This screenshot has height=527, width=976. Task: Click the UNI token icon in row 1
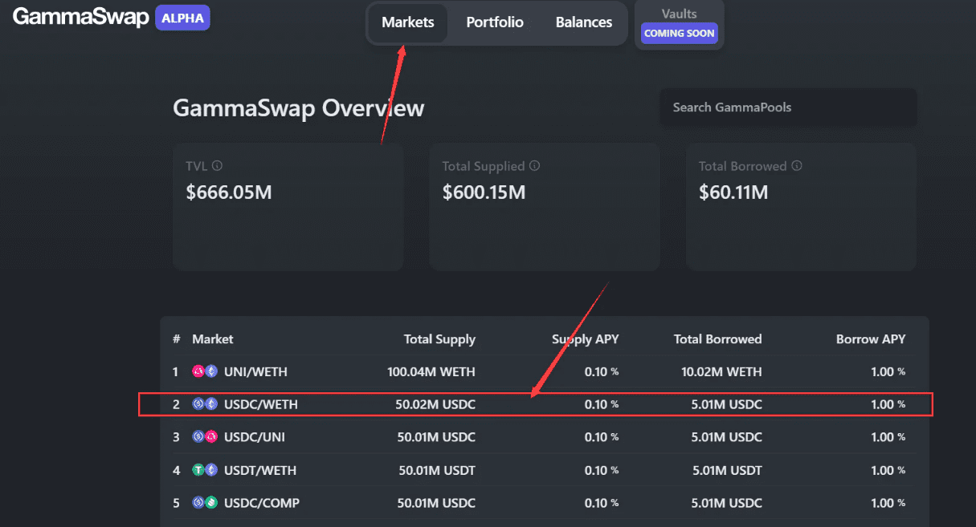pos(199,371)
